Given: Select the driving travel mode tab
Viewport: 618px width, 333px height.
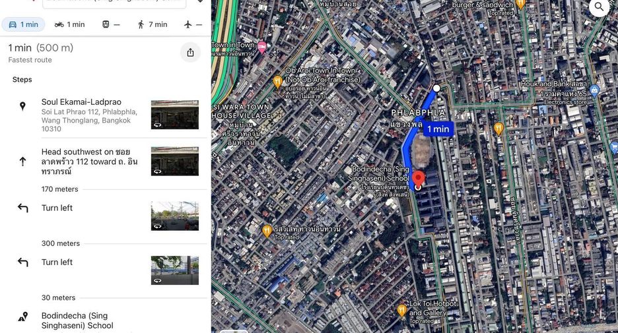Looking at the screenshot, I should (x=23, y=24).
